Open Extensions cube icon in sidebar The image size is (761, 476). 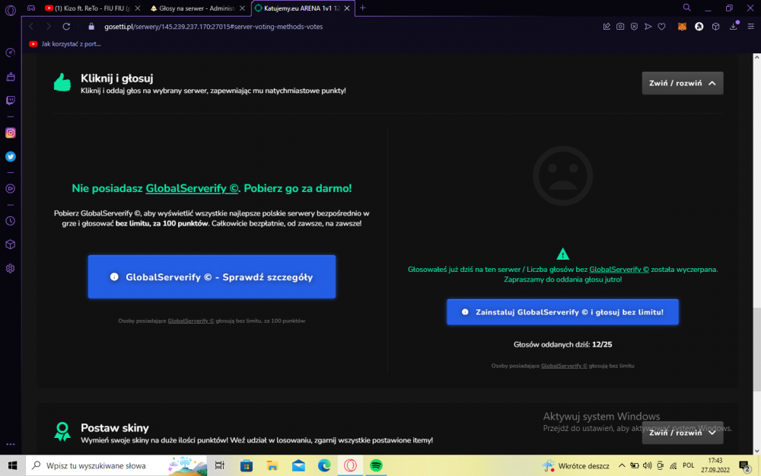coord(10,244)
